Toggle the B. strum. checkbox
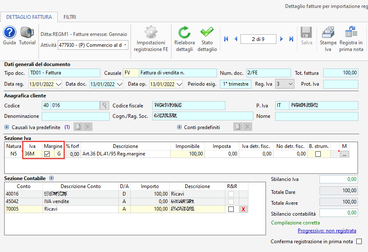The width and height of the screenshot is (368, 252). click(x=318, y=154)
